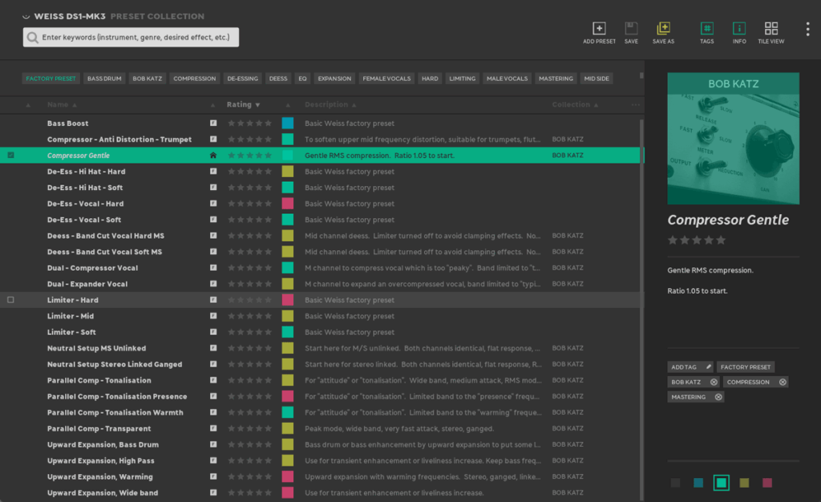Switch to Tile View

(770, 28)
